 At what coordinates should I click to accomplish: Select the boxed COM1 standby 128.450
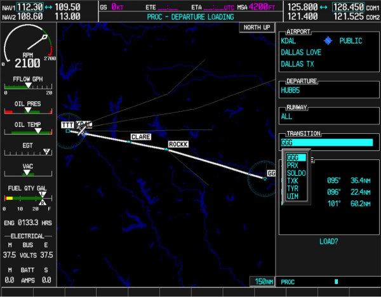pyautogui.click(x=348, y=7)
